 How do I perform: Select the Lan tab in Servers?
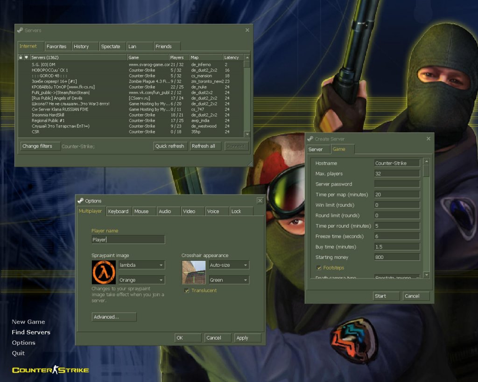point(140,46)
